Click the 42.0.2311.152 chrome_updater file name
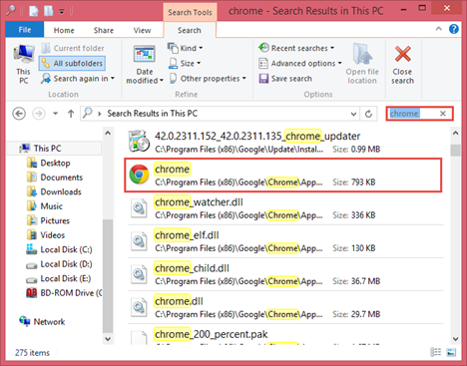 pos(257,136)
